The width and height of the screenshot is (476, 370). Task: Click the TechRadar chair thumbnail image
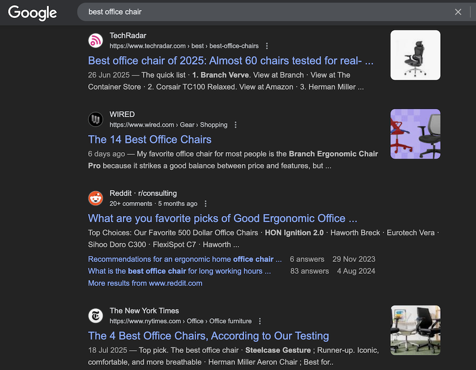[415, 55]
